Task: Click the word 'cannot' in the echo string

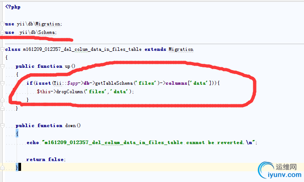Action: (x=195, y=142)
